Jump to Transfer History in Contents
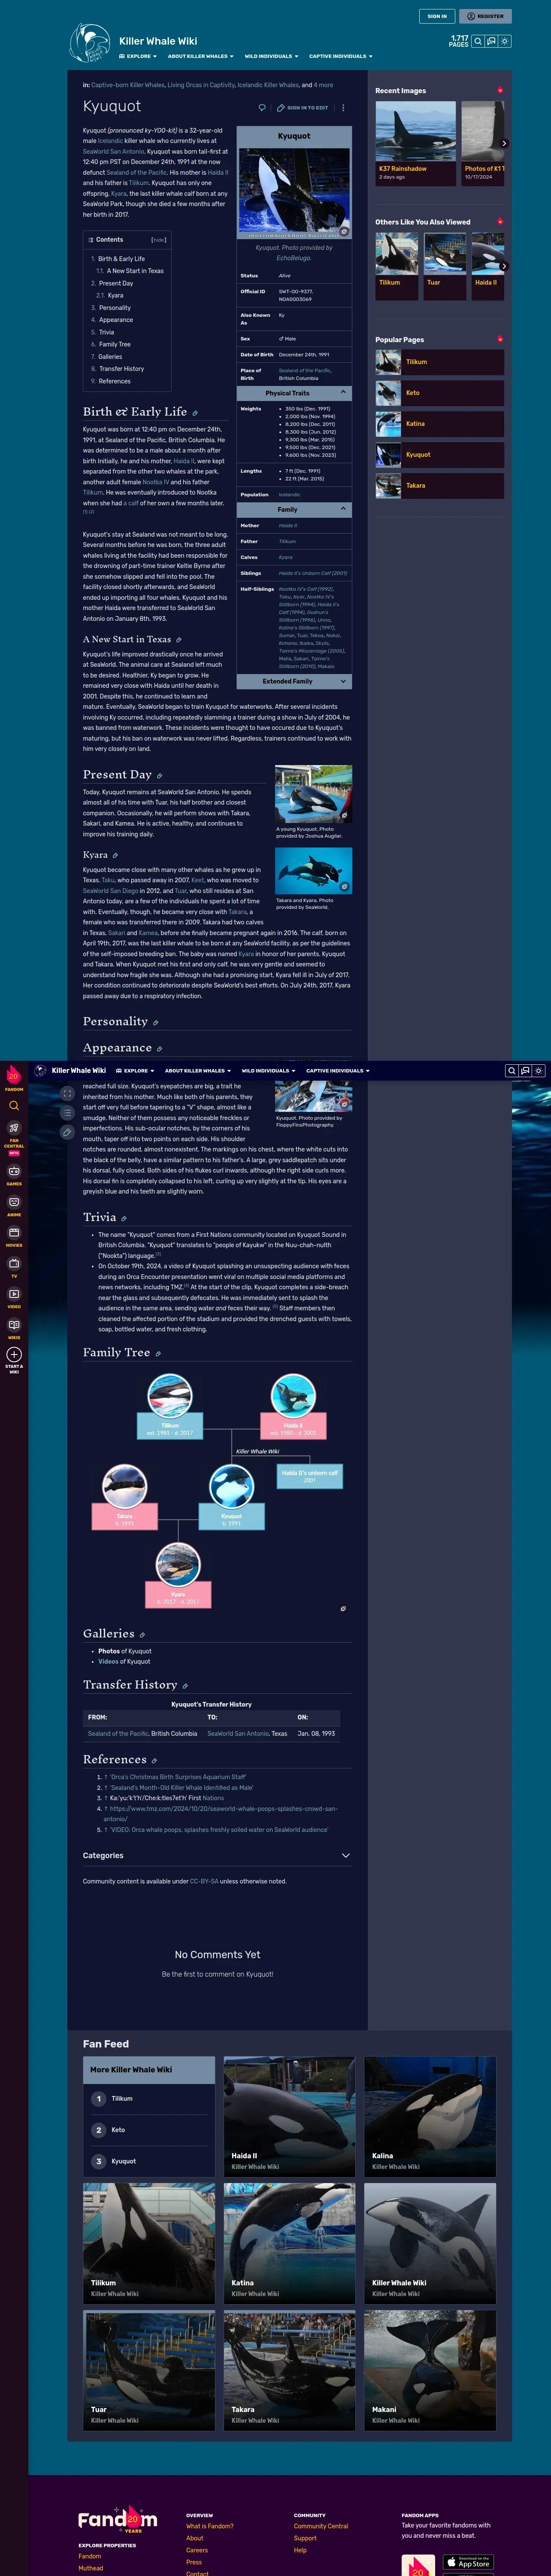 point(121,369)
